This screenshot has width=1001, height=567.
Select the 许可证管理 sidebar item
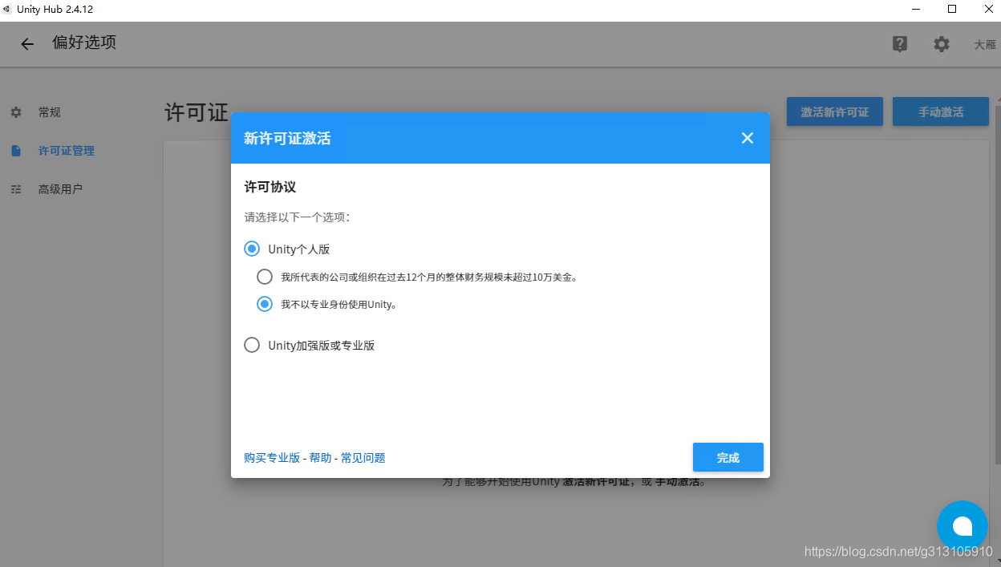[x=67, y=151]
